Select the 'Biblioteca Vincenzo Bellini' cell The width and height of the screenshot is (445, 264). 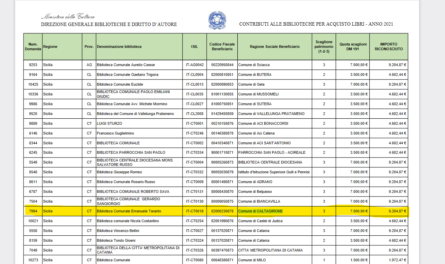(x=118, y=231)
